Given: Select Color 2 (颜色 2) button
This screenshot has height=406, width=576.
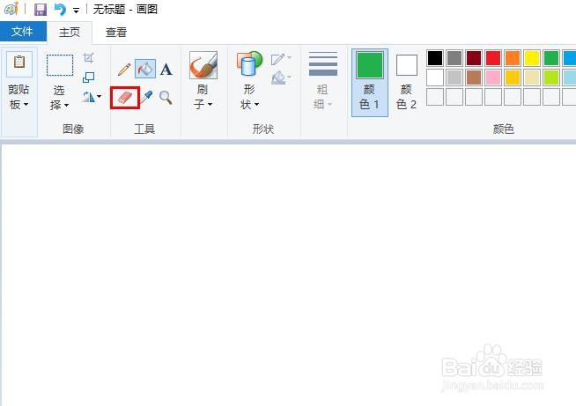Looking at the screenshot, I should [406, 83].
